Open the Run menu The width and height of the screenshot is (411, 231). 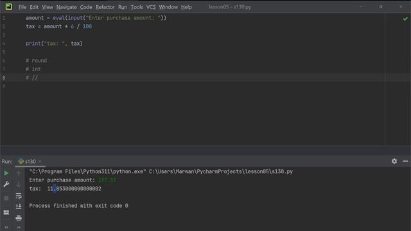coord(123,7)
